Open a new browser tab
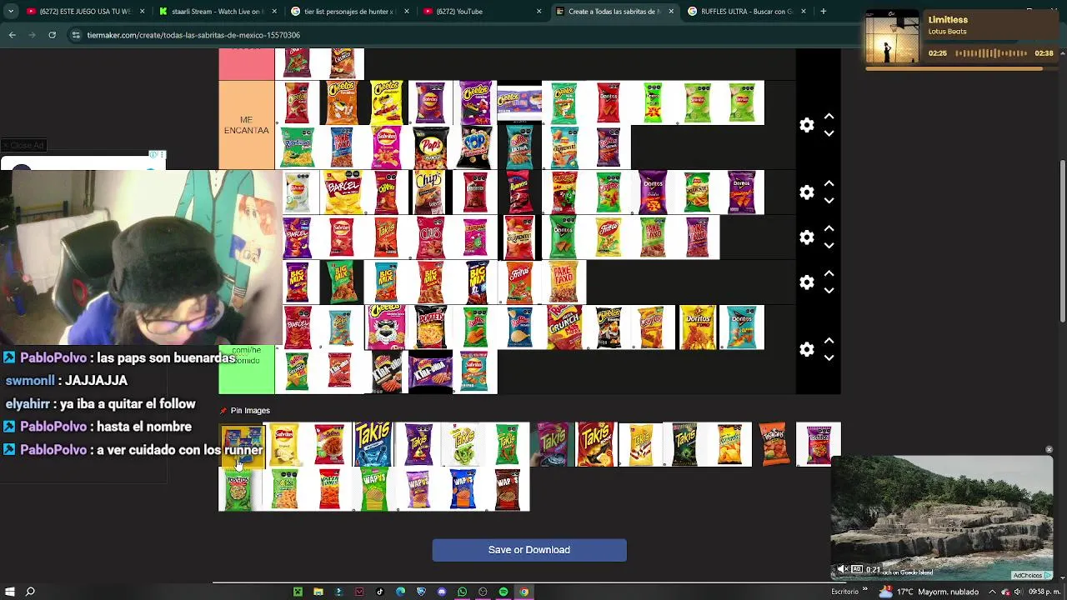 pyautogui.click(x=823, y=12)
